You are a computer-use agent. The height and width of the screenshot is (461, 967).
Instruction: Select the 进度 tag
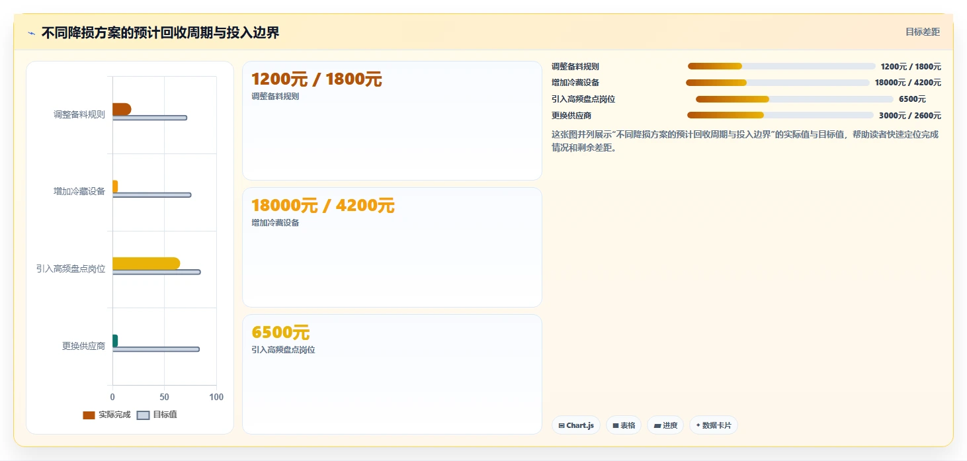(x=665, y=425)
